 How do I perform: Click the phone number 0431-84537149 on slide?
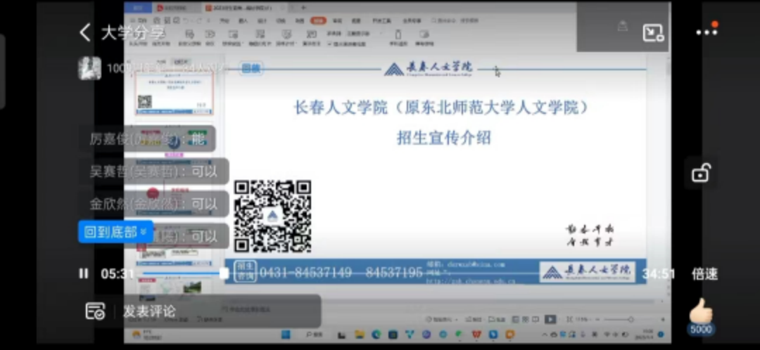[306, 273]
